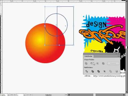This screenshot has width=128, height=96.
Task: Click vertical scrollbar down arrow
Action: [127, 92]
